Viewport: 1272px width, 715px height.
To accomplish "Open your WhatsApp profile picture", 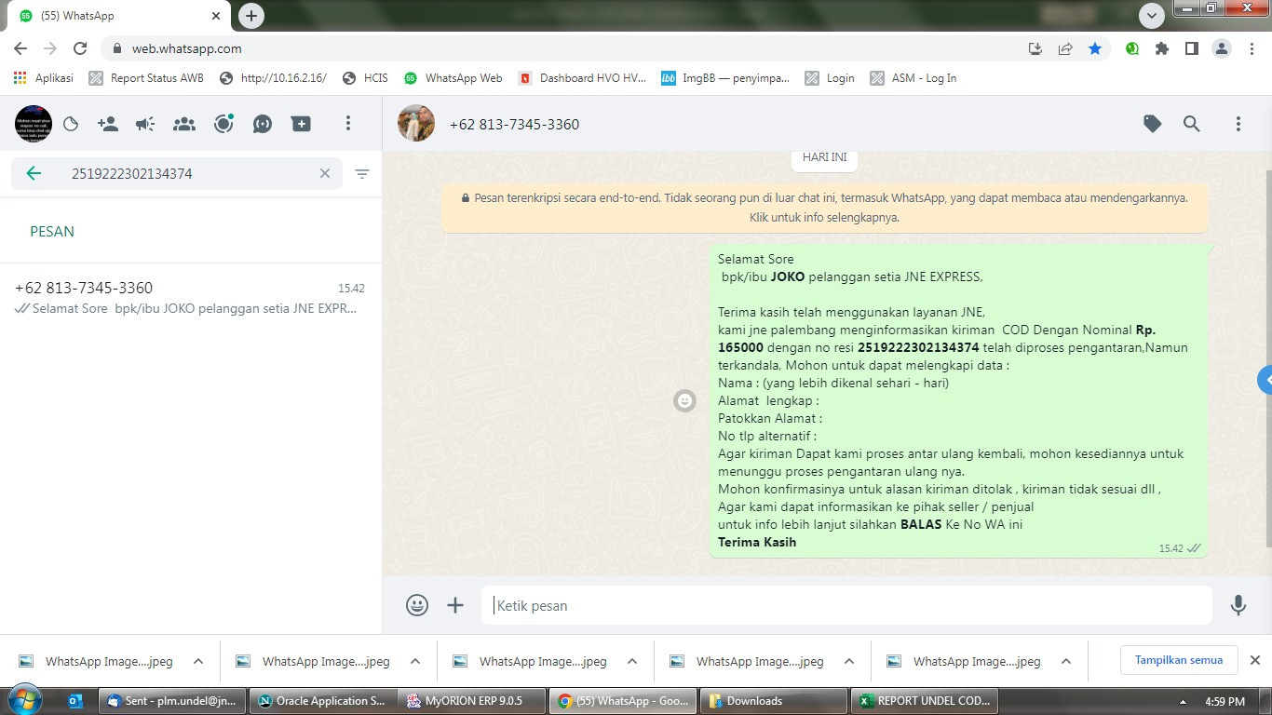I will (34, 124).
